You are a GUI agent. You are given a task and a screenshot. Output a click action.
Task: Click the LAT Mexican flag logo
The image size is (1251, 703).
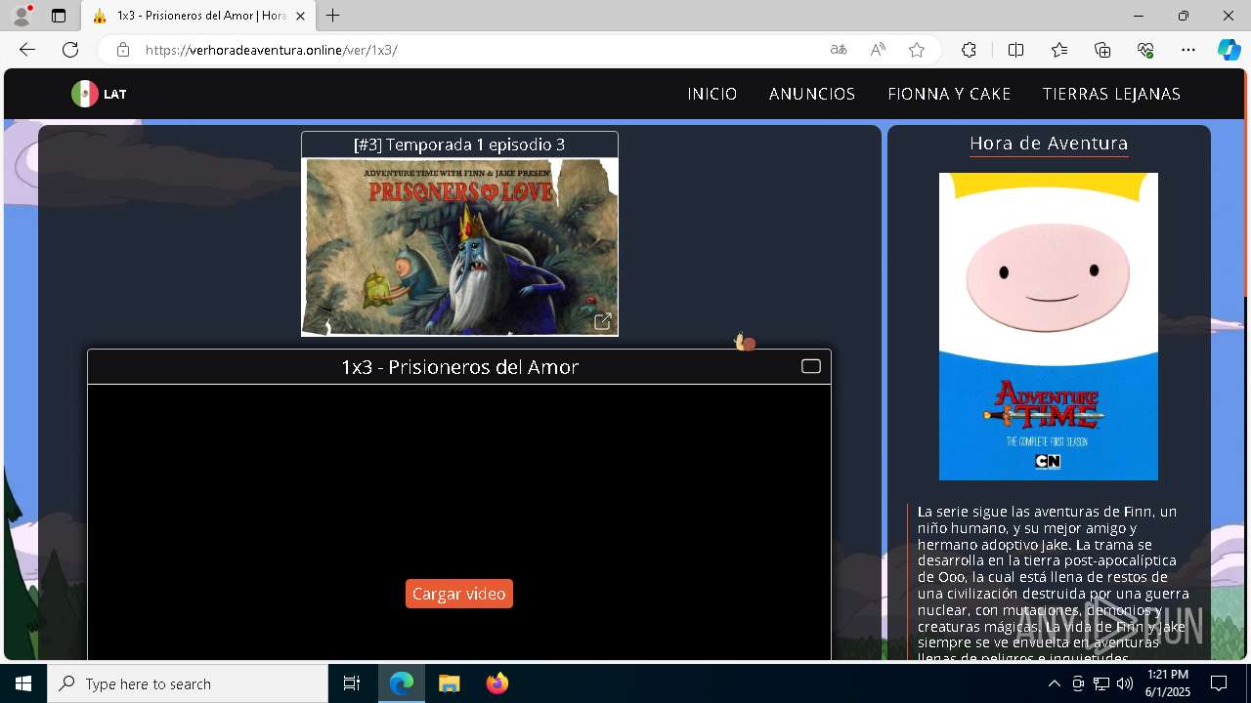pyautogui.click(x=99, y=94)
